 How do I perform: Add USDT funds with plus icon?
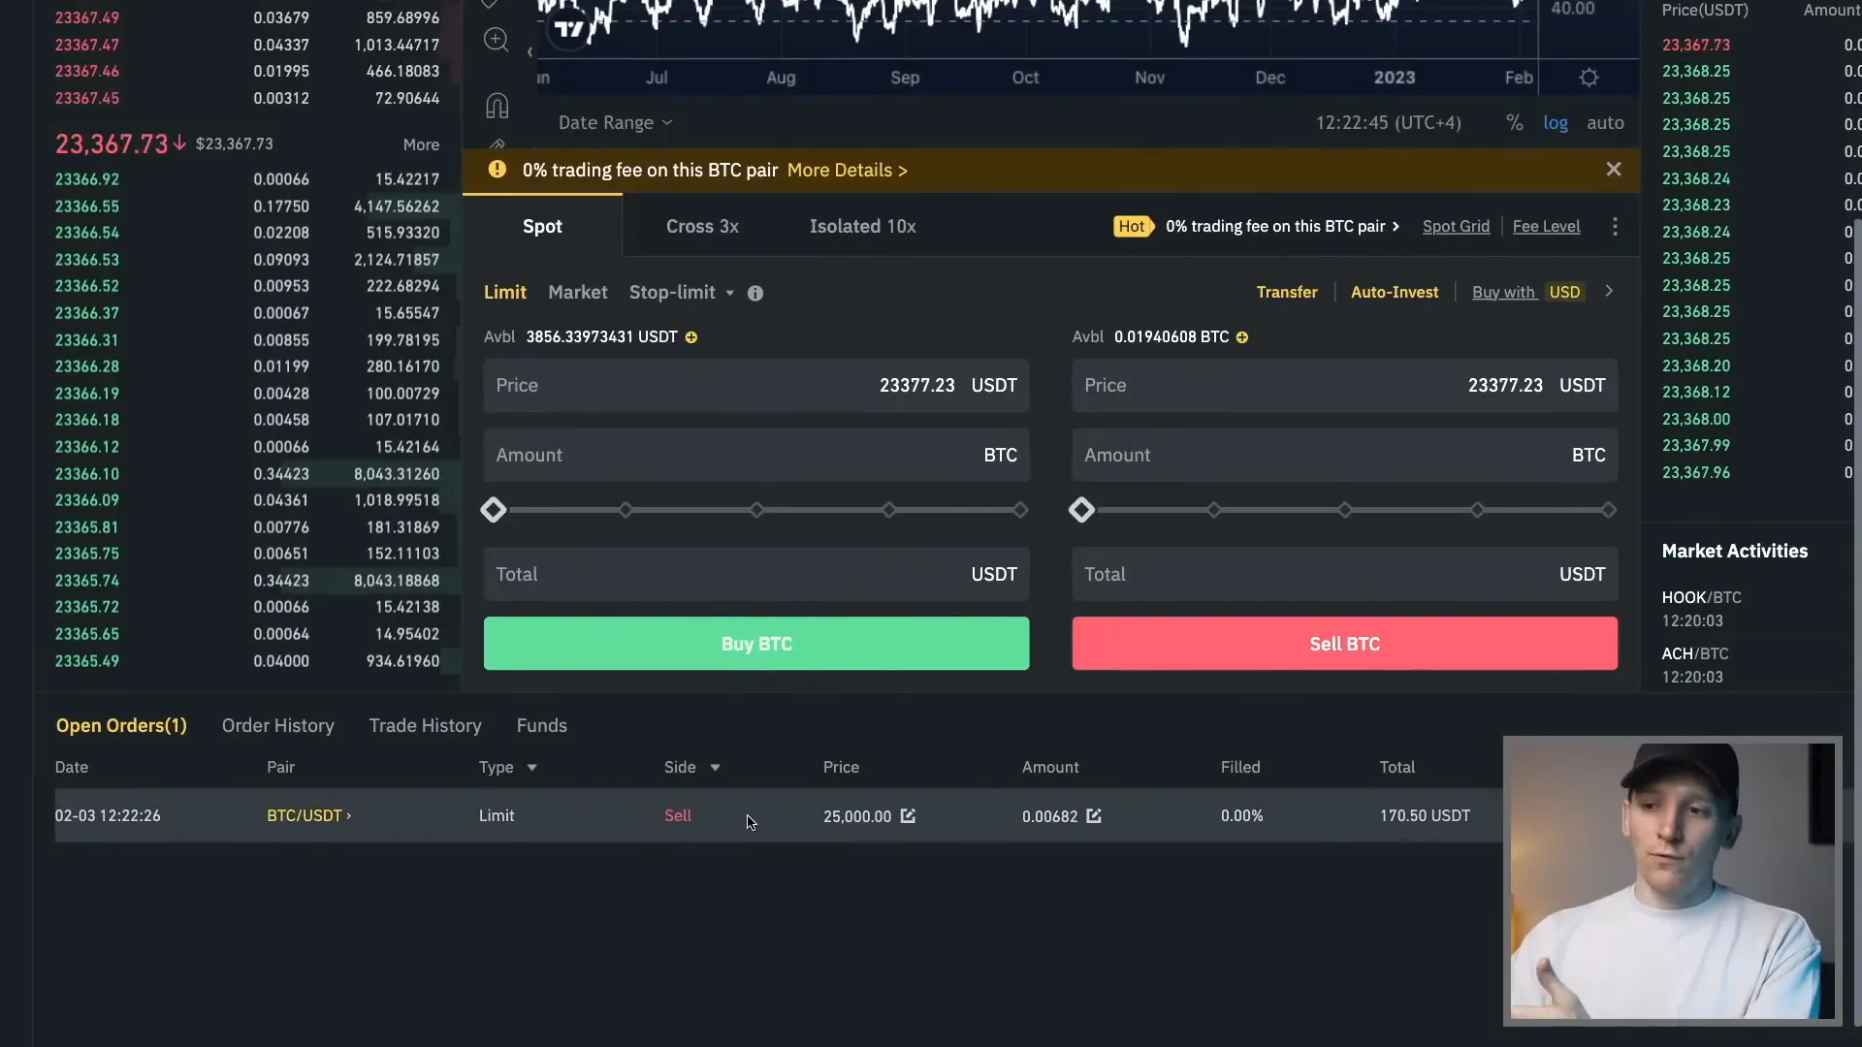coord(691,337)
